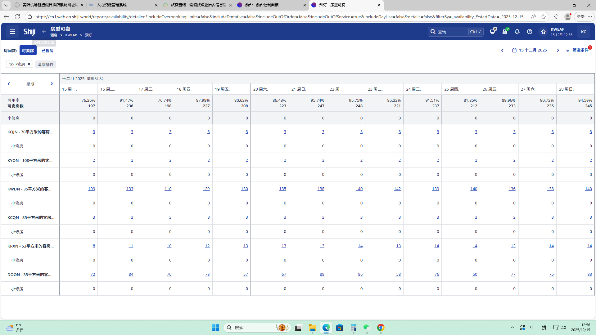
Task: Go to next date range arrow
Action: click(558, 50)
